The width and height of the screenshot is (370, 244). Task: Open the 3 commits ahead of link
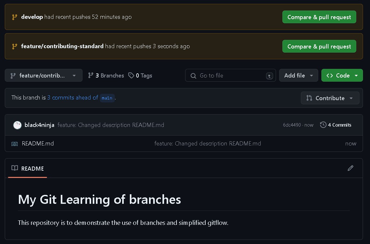[x=73, y=98]
